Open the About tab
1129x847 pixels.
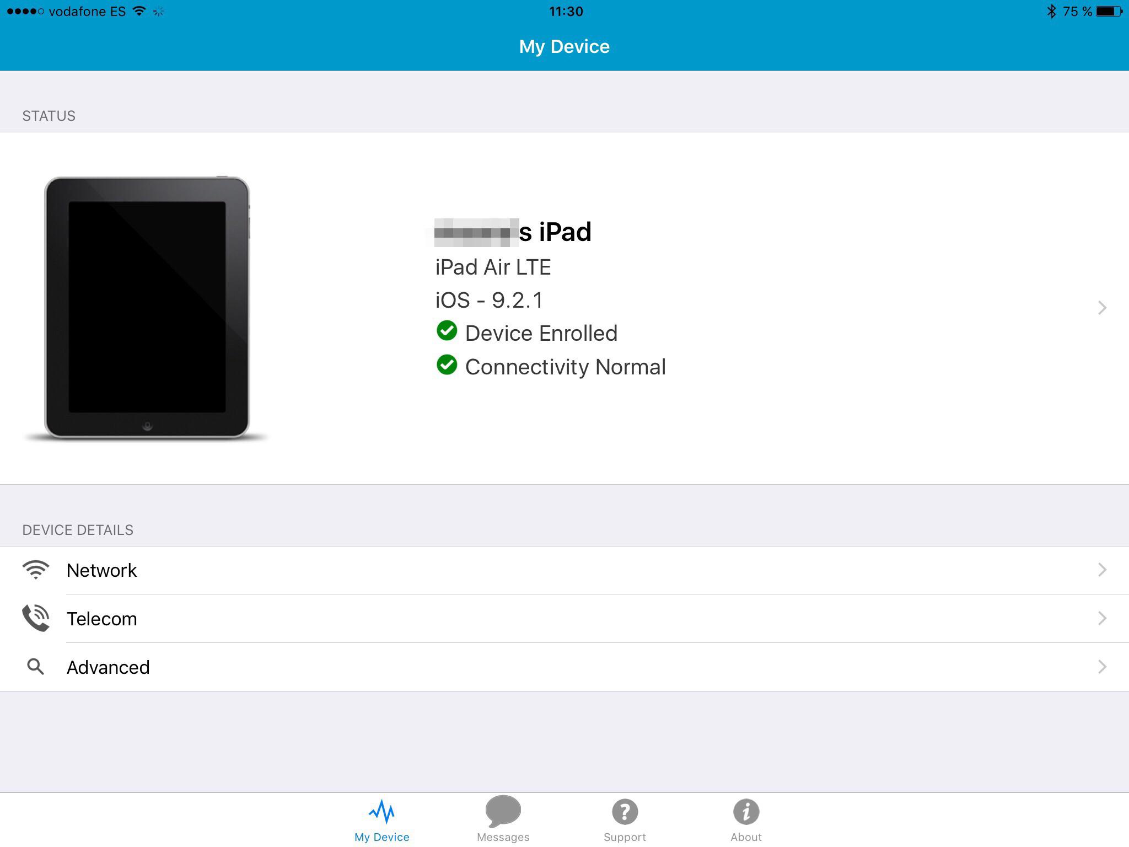pyautogui.click(x=746, y=819)
